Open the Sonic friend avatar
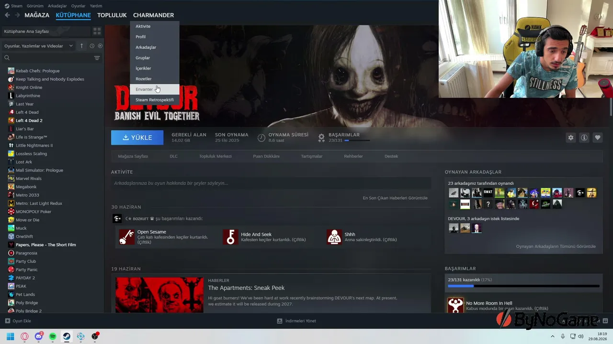The height and width of the screenshot is (344, 613). point(534,193)
